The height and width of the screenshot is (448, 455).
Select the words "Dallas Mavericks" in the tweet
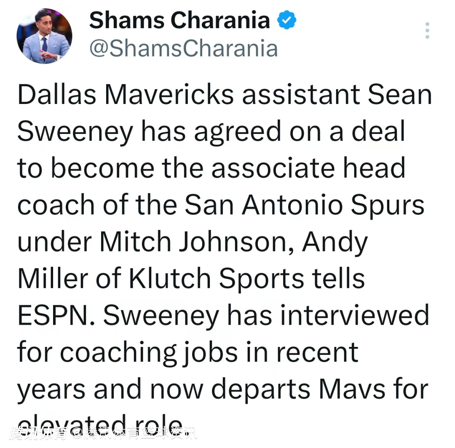point(126,94)
